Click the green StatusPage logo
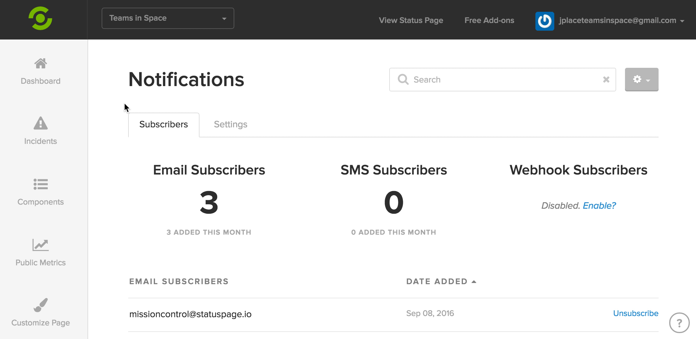 (x=40, y=18)
